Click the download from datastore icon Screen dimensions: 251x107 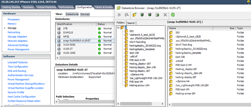coord(150,15)
